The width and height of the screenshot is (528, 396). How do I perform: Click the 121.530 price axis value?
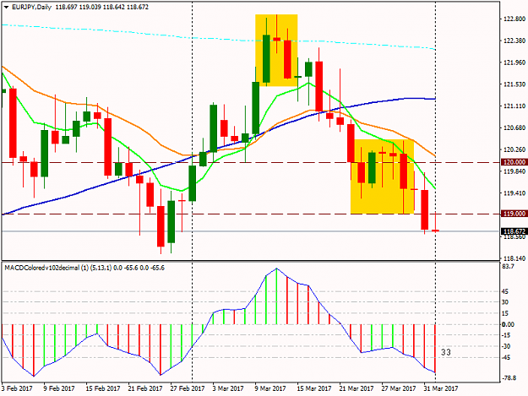coord(514,84)
